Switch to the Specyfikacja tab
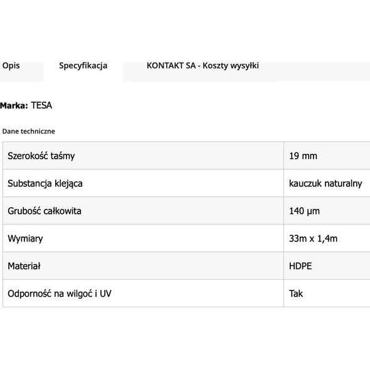This screenshot has width=370, height=370. (x=83, y=66)
